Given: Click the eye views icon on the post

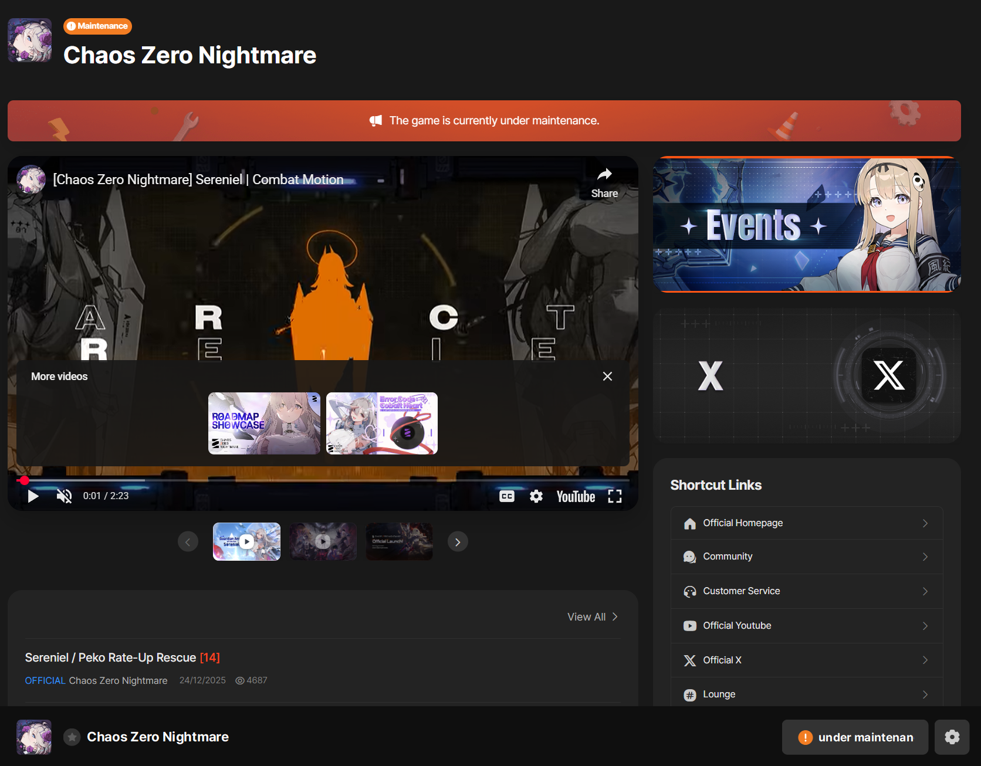Looking at the screenshot, I should (239, 680).
